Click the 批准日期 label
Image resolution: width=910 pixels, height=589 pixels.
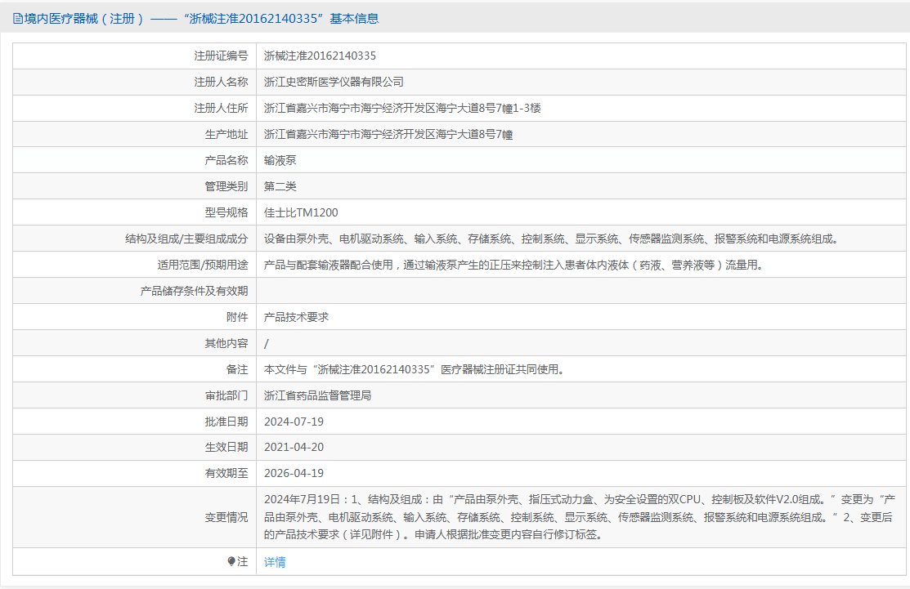pos(226,422)
